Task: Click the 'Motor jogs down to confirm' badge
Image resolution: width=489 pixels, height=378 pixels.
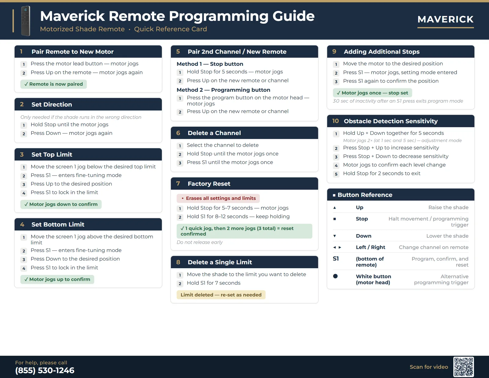Action: tap(61, 204)
